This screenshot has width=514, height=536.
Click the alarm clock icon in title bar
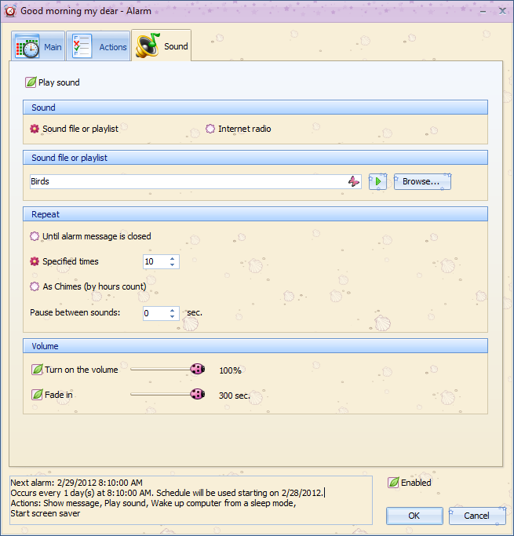10,11
